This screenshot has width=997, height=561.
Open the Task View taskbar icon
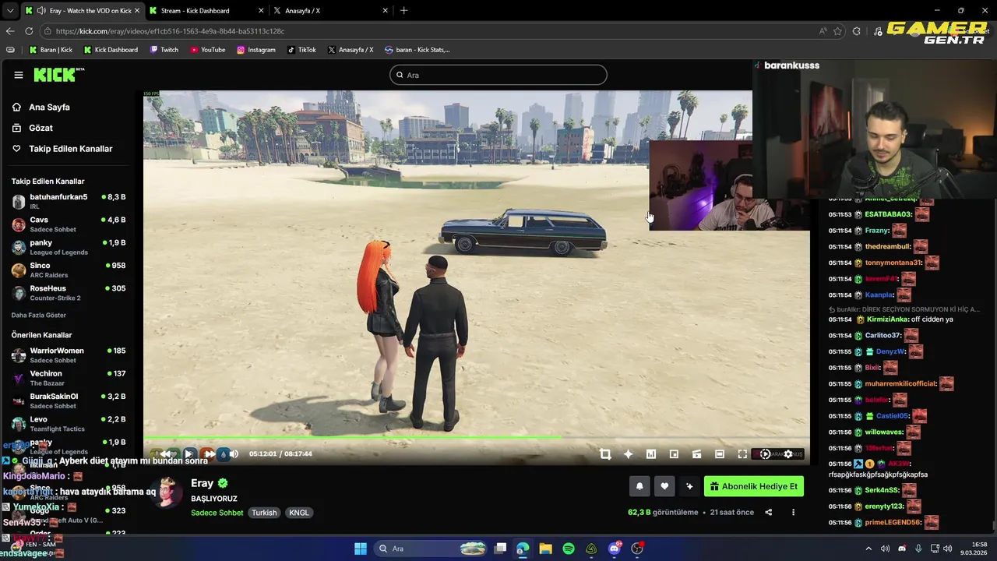501,549
